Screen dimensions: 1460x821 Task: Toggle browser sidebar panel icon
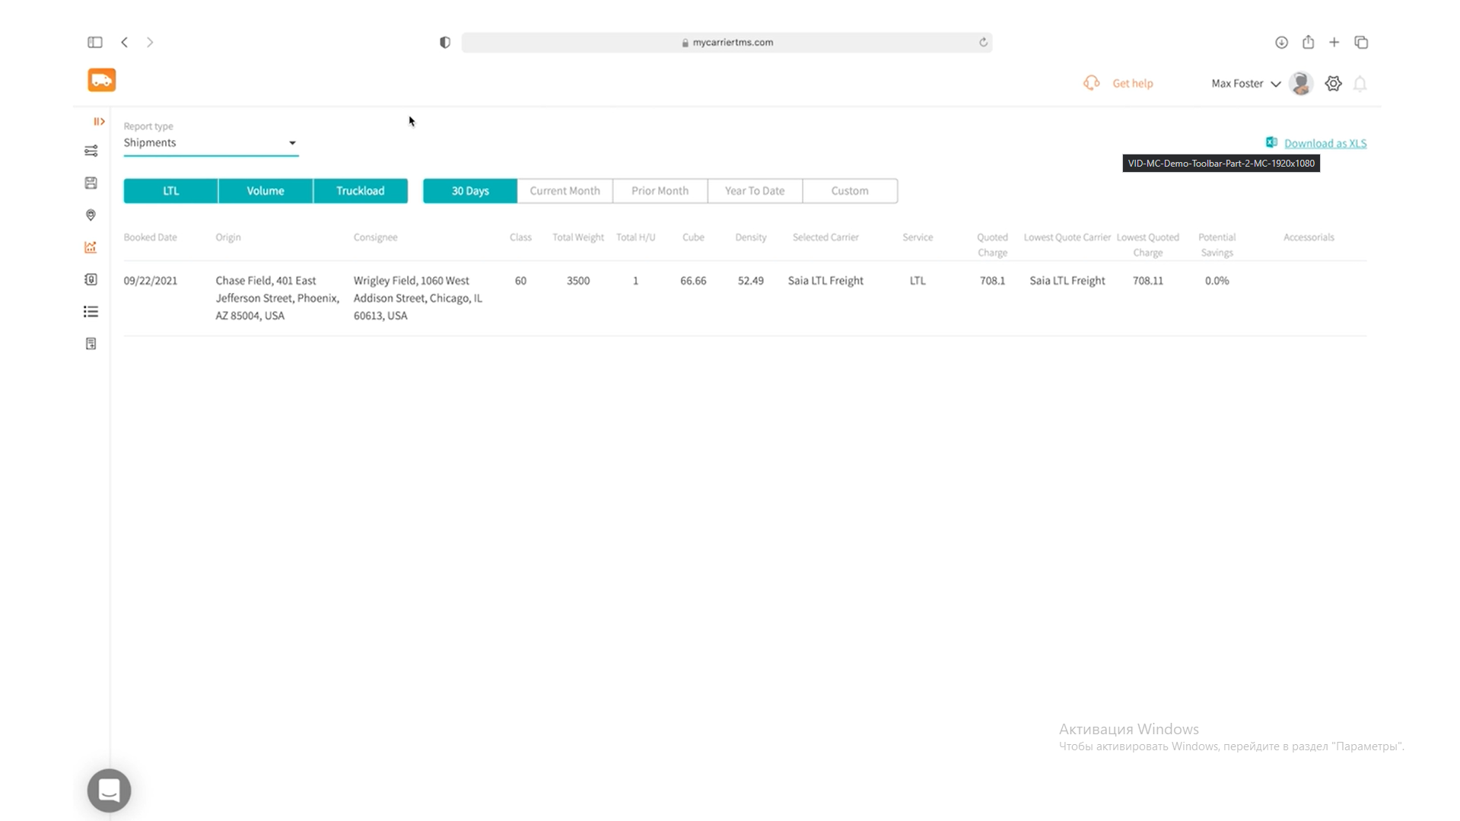[x=95, y=42]
